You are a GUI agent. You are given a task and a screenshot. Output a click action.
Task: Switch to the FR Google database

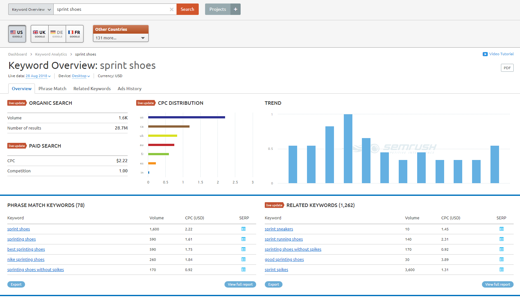[x=75, y=34]
